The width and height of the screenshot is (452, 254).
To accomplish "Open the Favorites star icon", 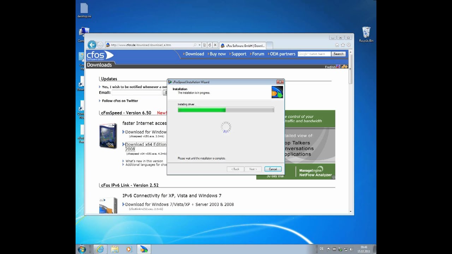I will coord(343,45).
